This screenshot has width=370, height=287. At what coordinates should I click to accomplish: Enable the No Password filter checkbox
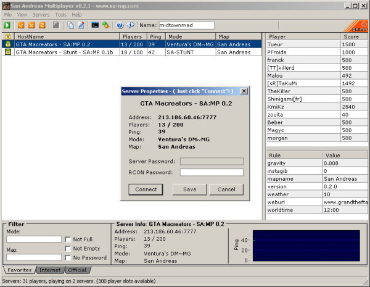(x=68, y=258)
